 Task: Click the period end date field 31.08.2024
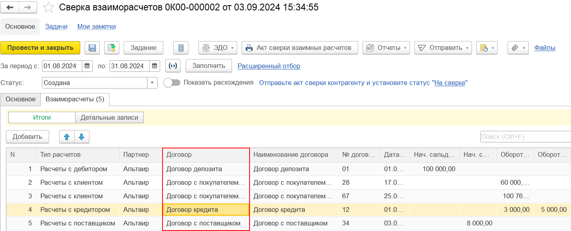click(x=130, y=66)
